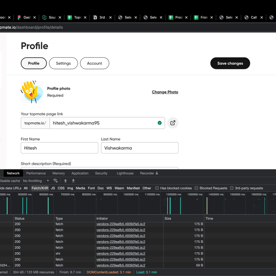Select the Fetch/XHR request filter
The width and height of the screenshot is (276, 276).
pyautogui.click(x=40, y=188)
